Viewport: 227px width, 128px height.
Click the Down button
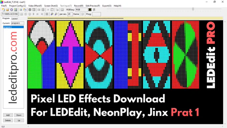pos(19,115)
